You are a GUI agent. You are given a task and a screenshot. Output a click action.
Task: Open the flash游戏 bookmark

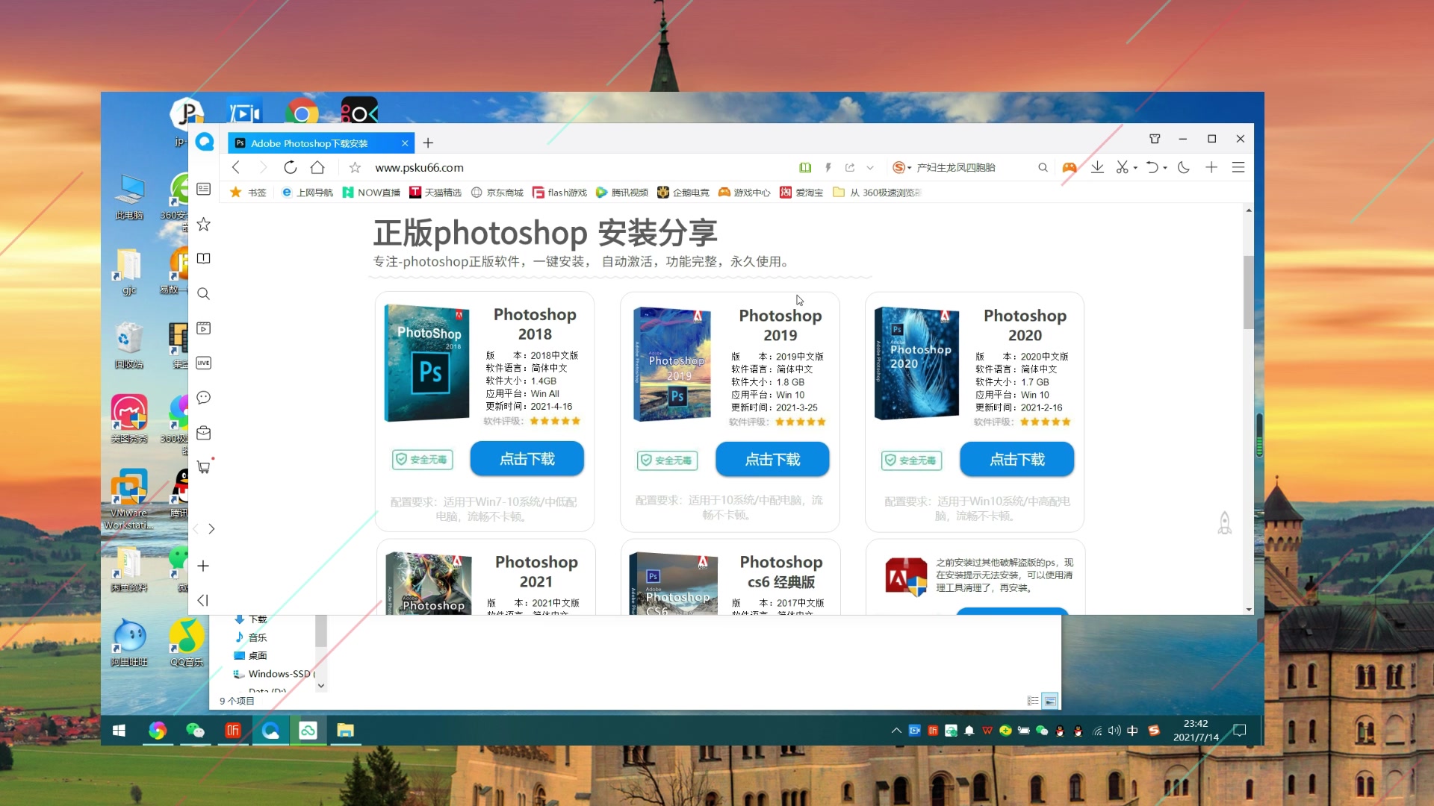point(560,193)
